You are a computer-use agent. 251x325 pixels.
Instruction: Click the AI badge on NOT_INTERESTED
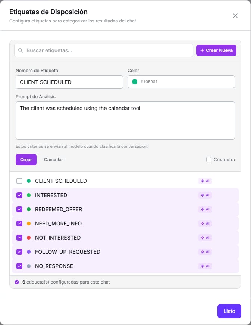(x=205, y=238)
